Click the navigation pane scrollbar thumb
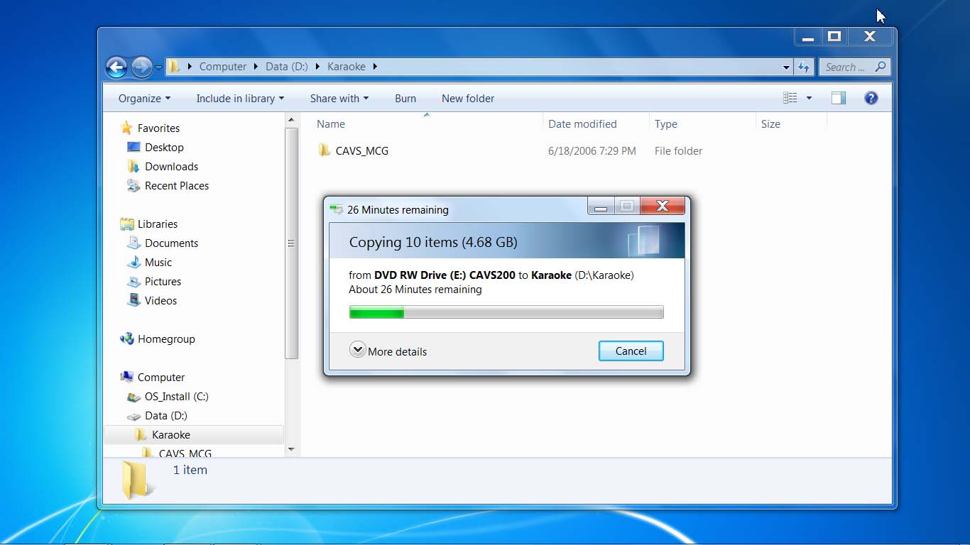The width and height of the screenshot is (970, 545). 291,244
